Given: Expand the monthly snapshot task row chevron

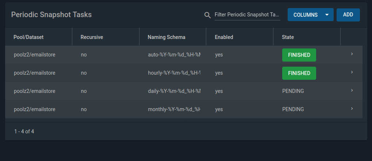Looking at the screenshot, I should pos(352,109).
